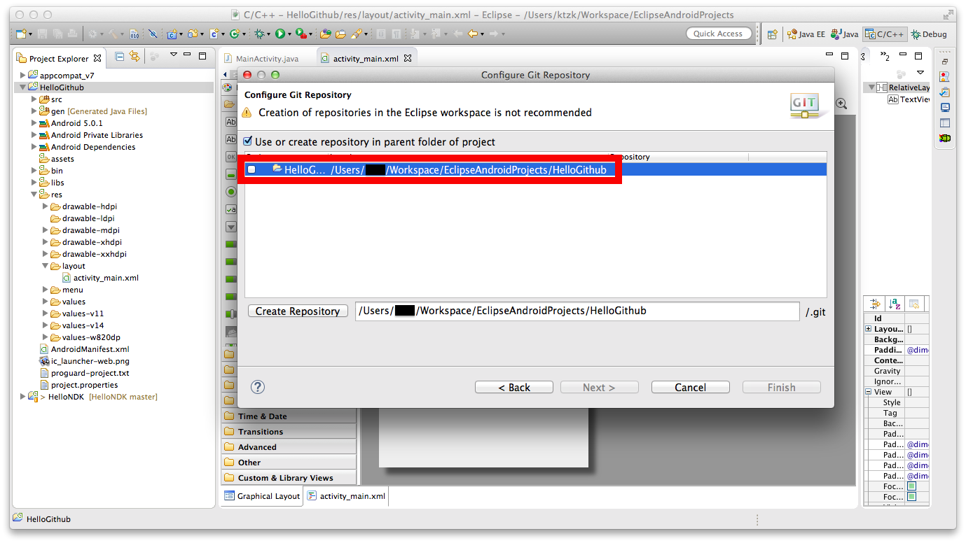Click the Open Perspective icon
Viewport: 966px width, 543px height.
(x=772, y=34)
